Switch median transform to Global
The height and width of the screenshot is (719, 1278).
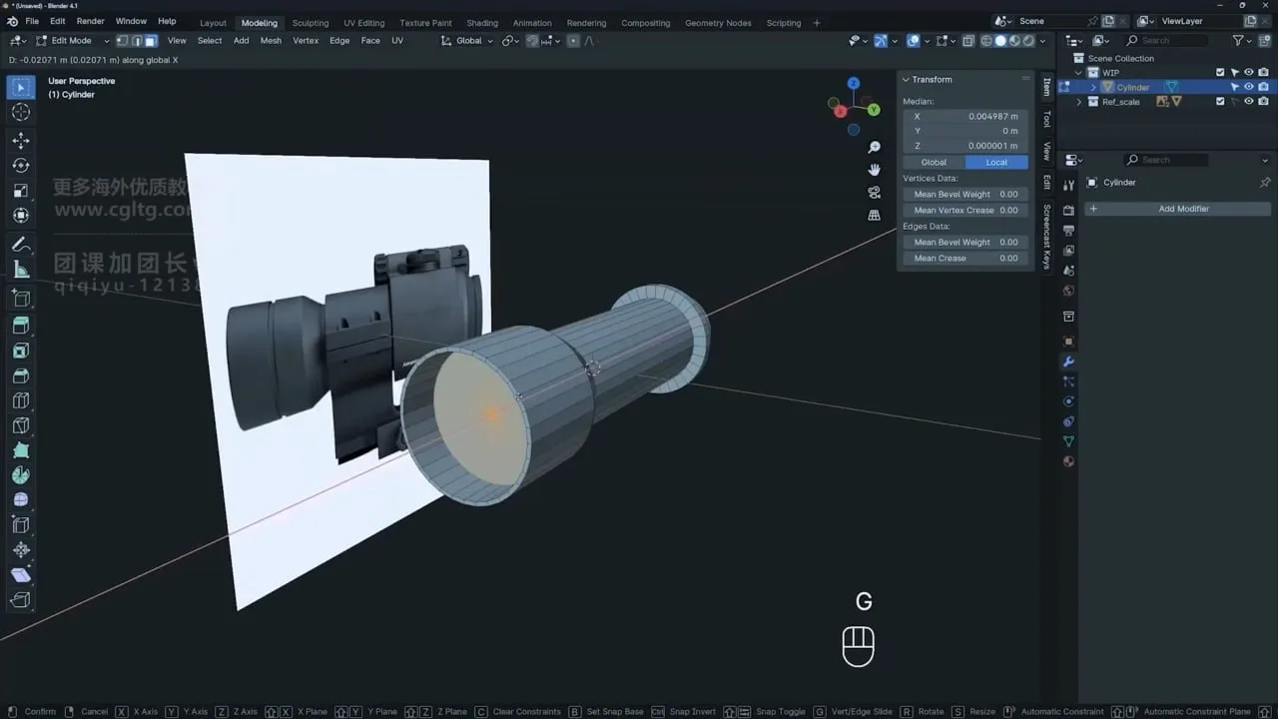tap(934, 162)
